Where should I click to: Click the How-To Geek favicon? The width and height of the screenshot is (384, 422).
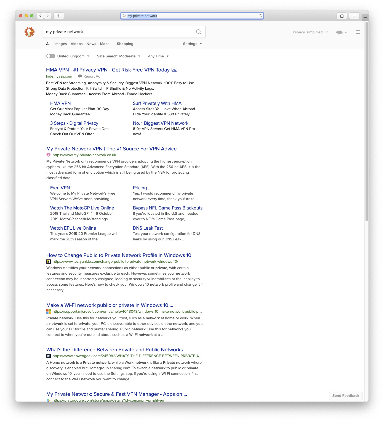[49, 356]
